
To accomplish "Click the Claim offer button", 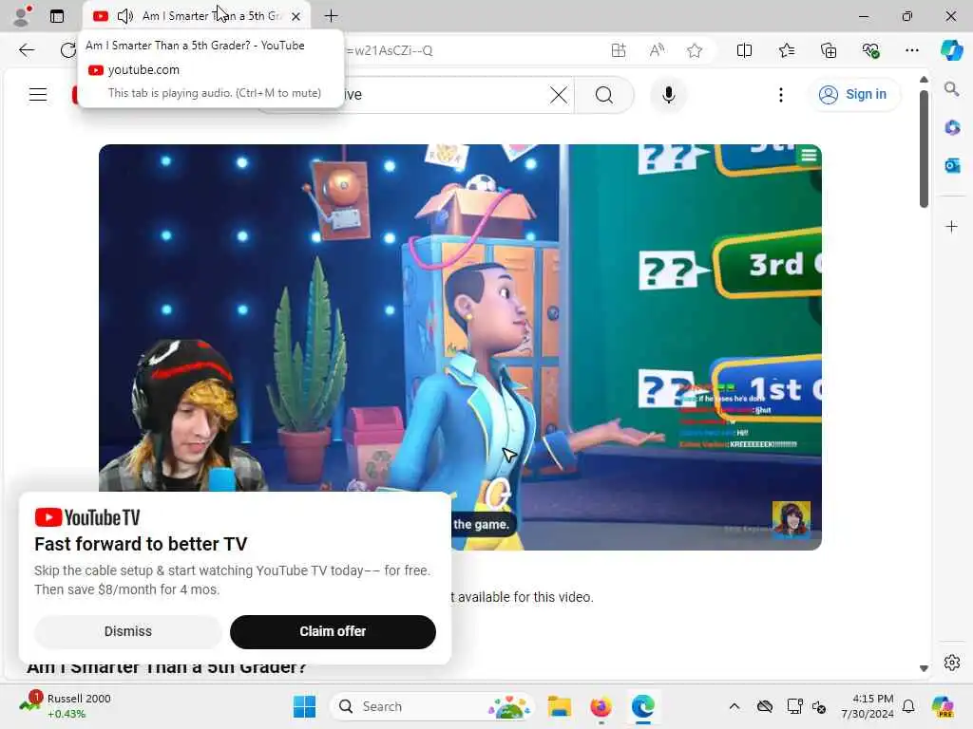I will [333, 631].
